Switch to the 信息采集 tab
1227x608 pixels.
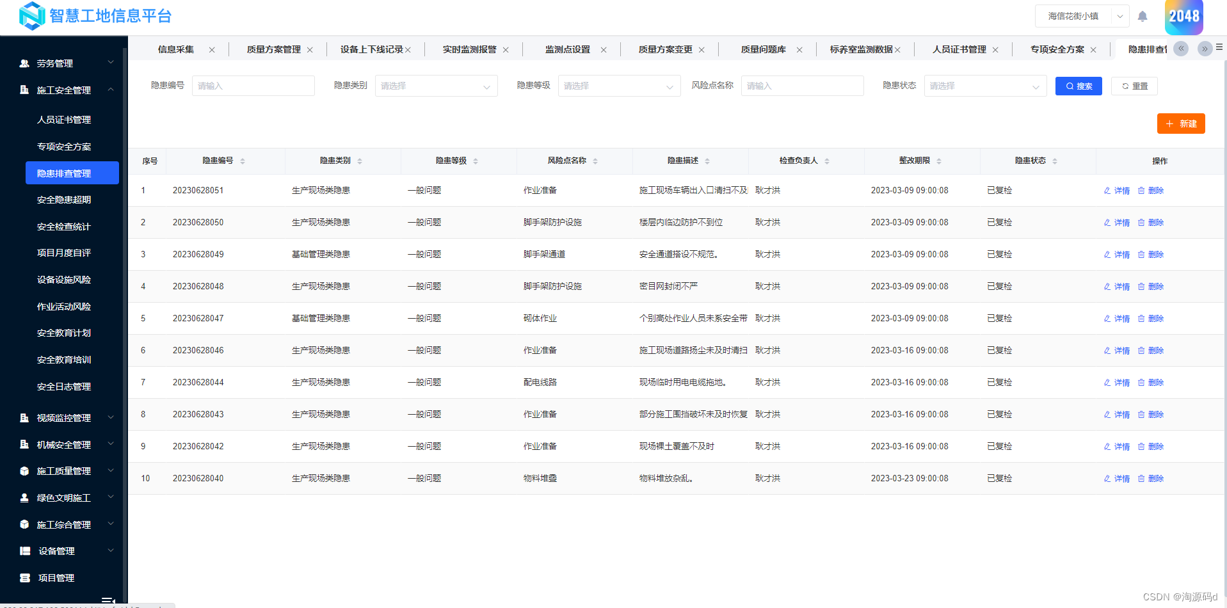pos(176,50)
